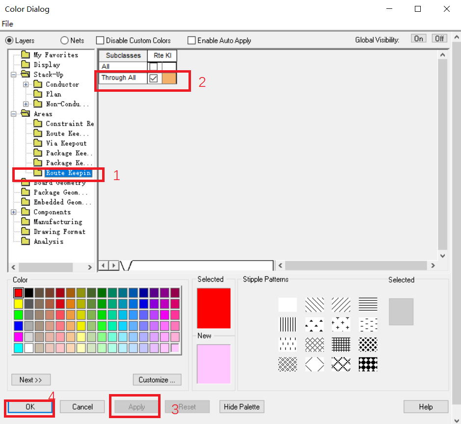Turn Global Visibility off
461x424 pixels.
[x=439, y=38]
